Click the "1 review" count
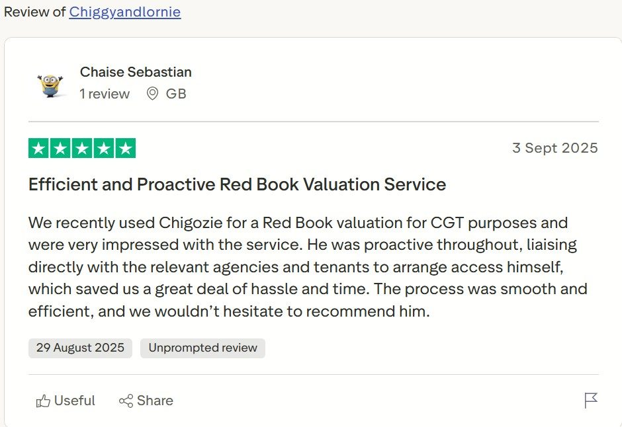 tap(105, 94)
